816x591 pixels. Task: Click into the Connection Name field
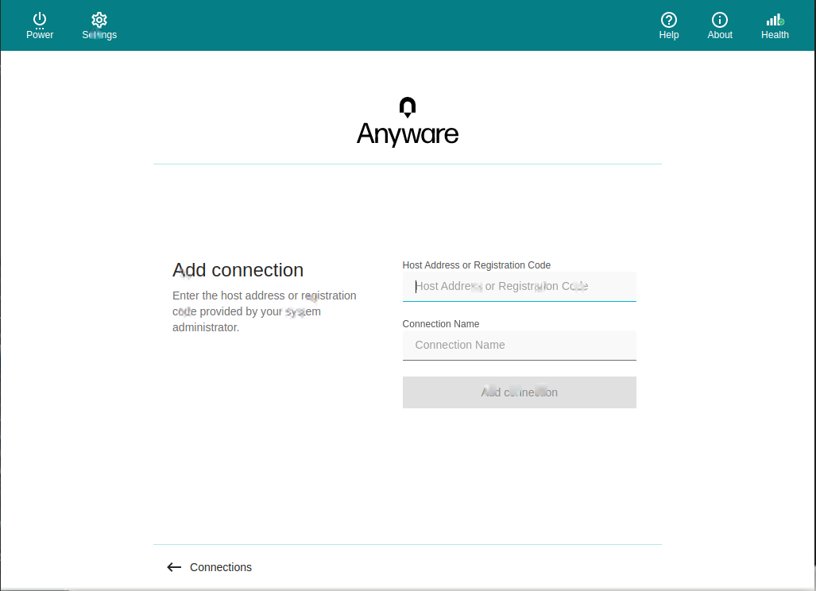[520, 346]
